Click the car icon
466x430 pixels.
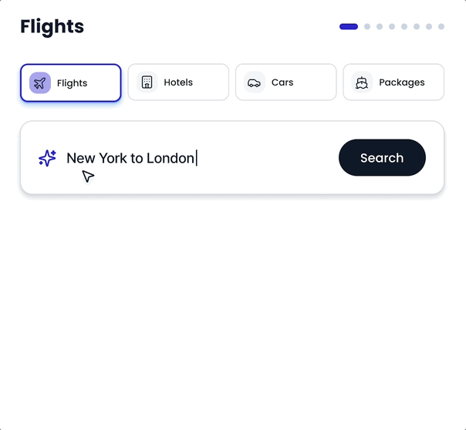[x=255, y=82]
